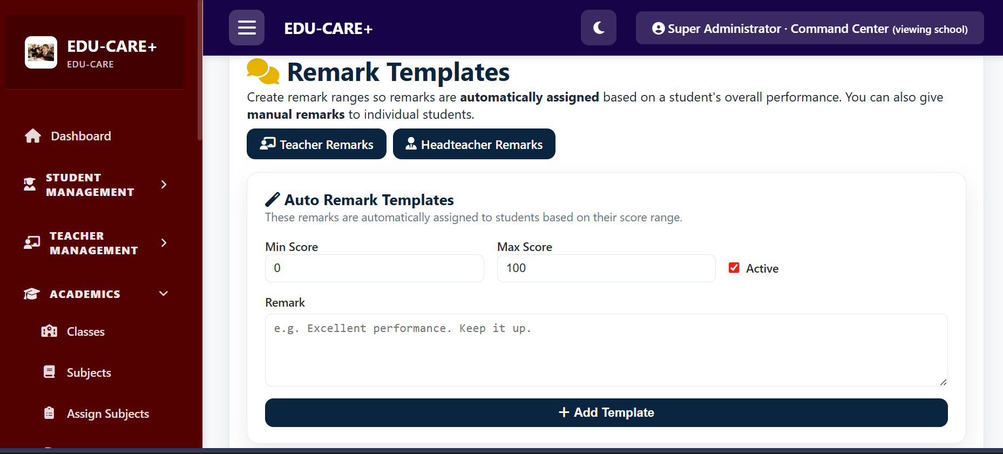Viewport: 1003px width, 454px height.
Task: Click the EDU-CARE school logo thumbnail
Action: click(x=40, y=52)
